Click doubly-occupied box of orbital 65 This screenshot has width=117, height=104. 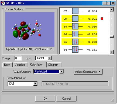(75, 42)
